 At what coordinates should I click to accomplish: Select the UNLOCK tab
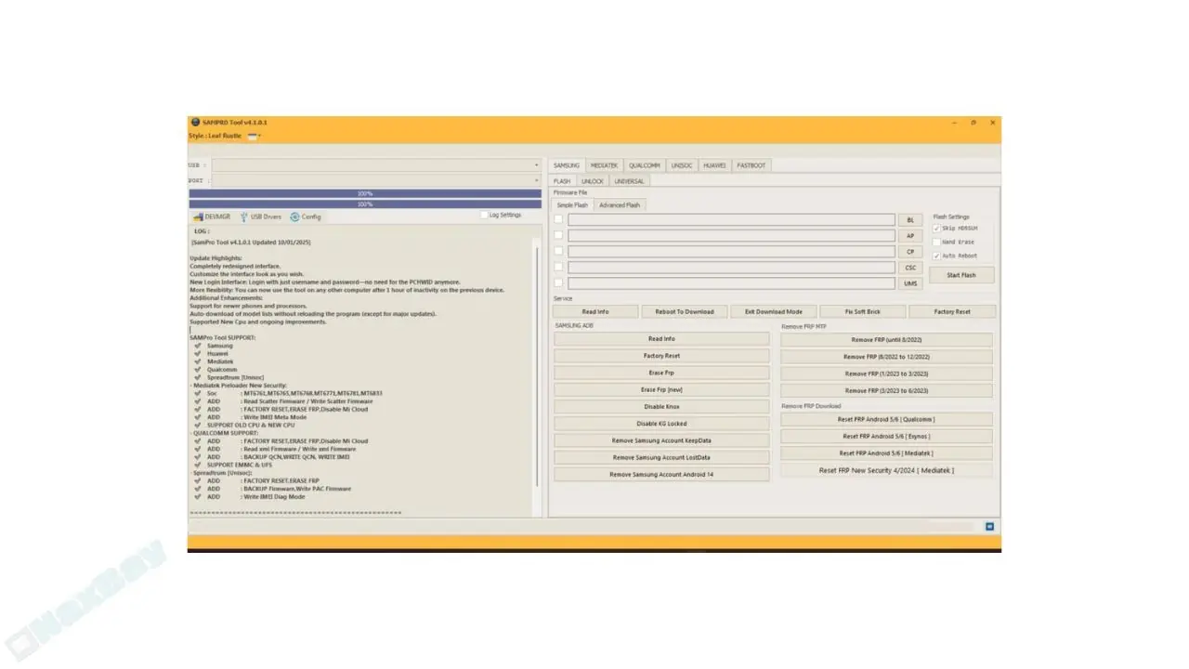[593, 180]
